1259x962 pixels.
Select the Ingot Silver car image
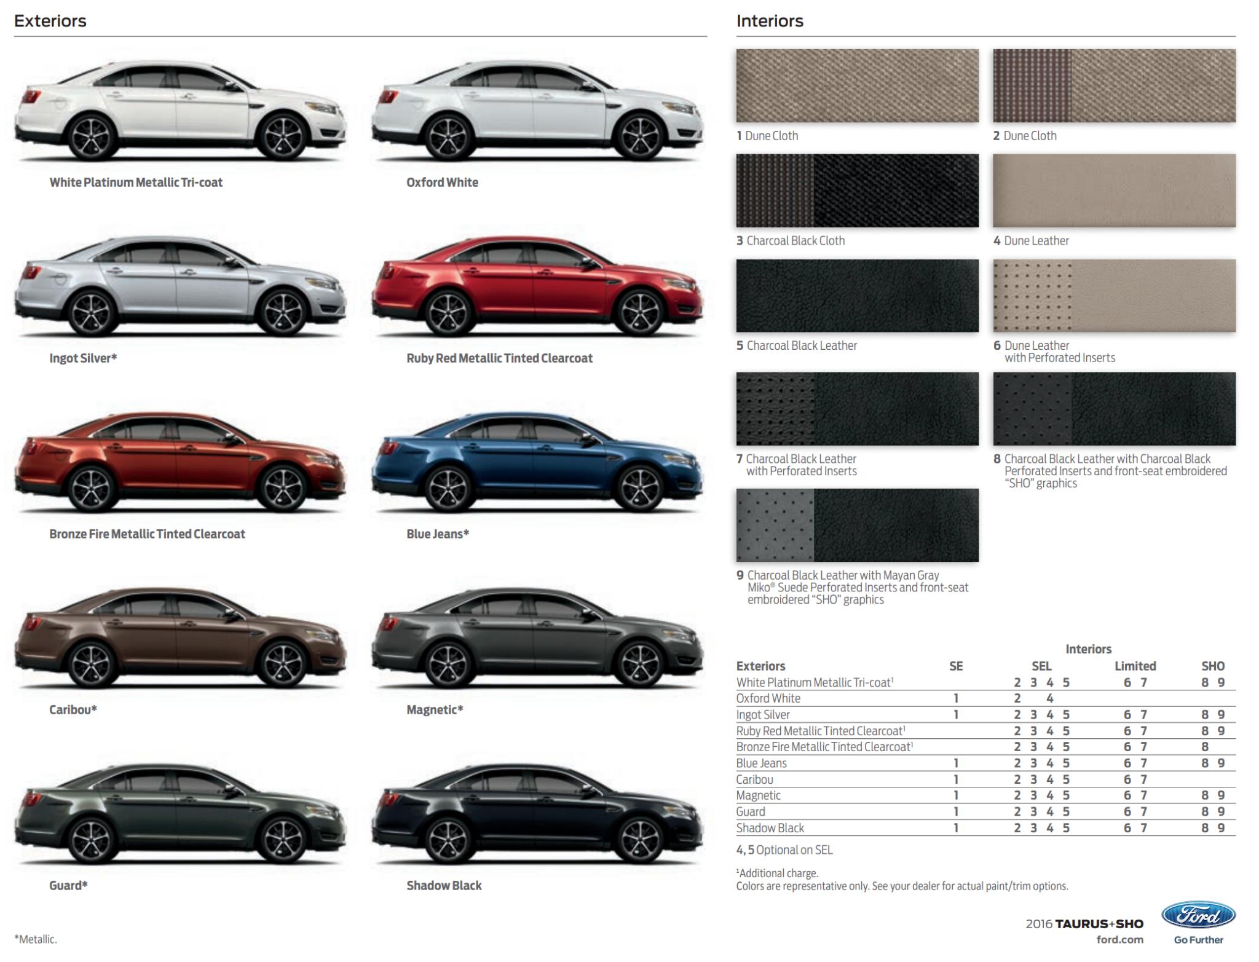pyautogui.click(x=180, y=286)
